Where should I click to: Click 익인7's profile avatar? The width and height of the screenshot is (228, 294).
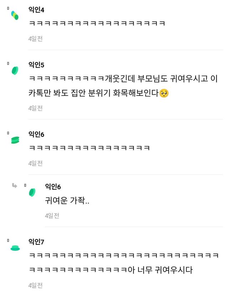pyautogui.click(x=15, y=248)
